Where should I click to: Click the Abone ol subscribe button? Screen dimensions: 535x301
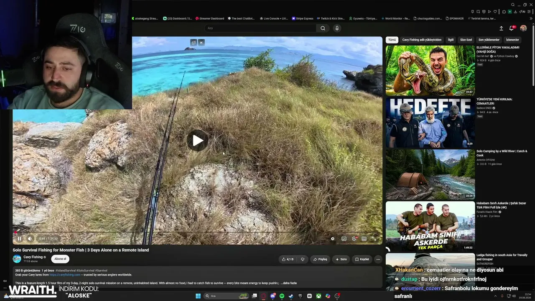pos(60,259)
